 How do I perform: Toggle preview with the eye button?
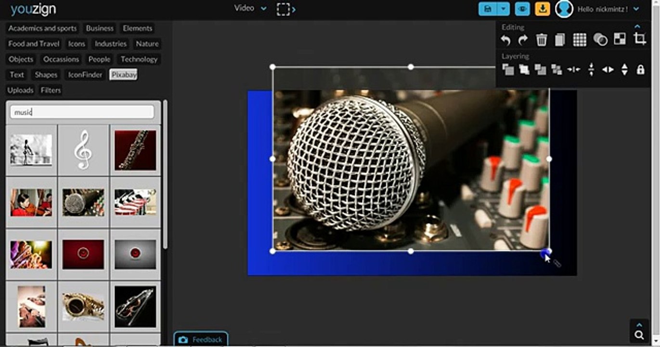522,9
